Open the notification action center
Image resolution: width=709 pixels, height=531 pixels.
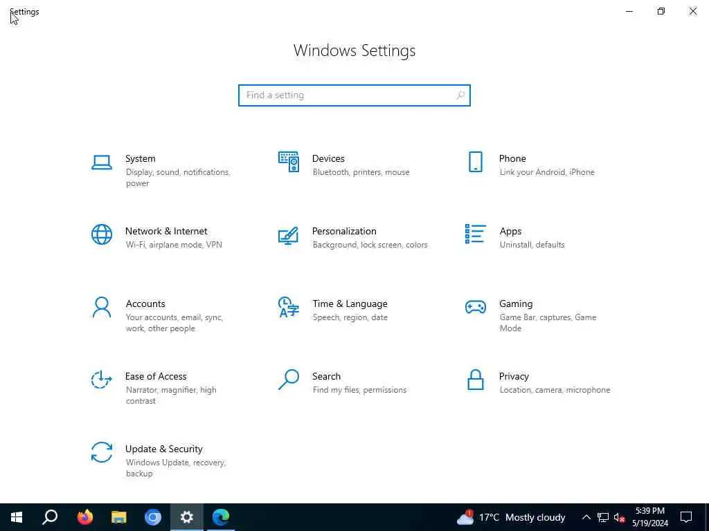[686, 517]
